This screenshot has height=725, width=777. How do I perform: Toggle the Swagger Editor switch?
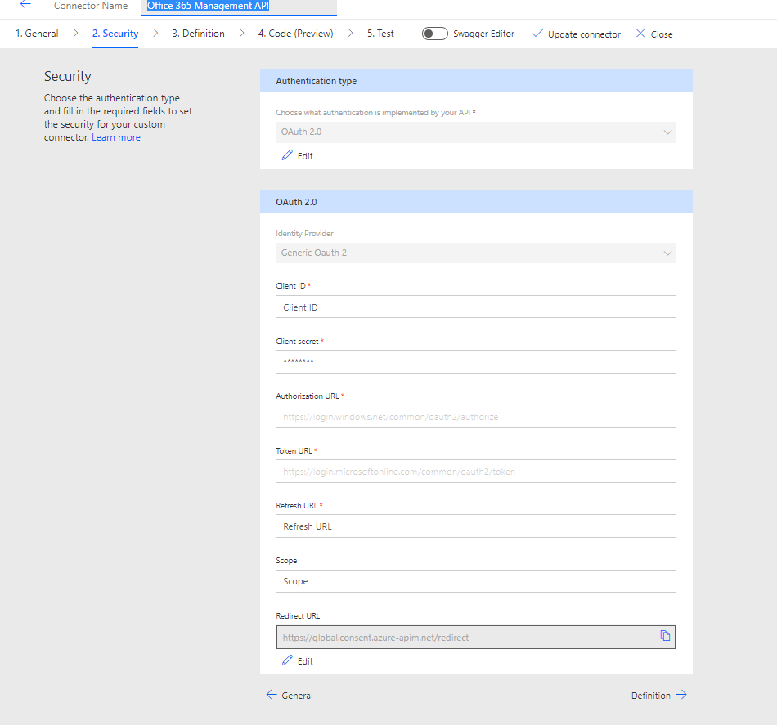click(434, 34)
